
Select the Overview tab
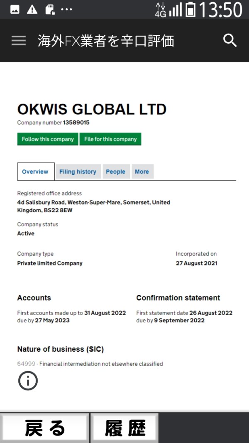tap(35, 171)
